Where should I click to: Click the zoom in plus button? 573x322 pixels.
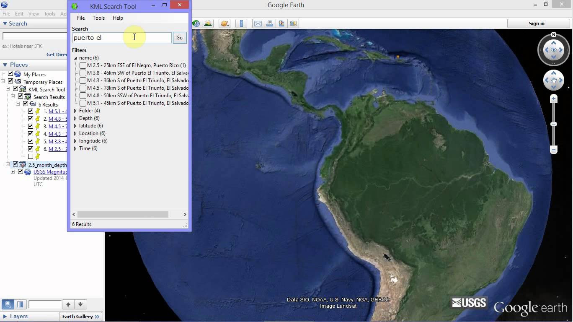pos(554,99)
